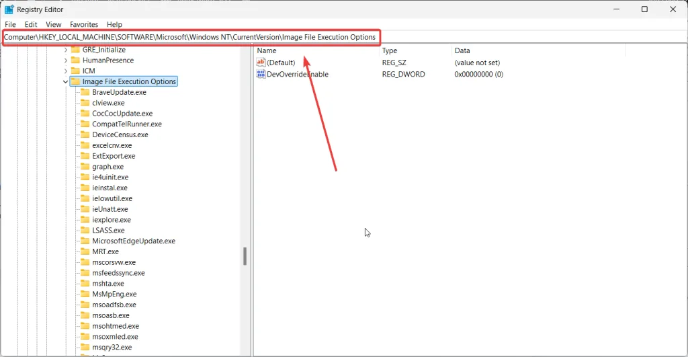Expand the ICM key
Image resolution: width=688 pixels, height=357 pixels.
pyautogui.click(x=66, y=71)
